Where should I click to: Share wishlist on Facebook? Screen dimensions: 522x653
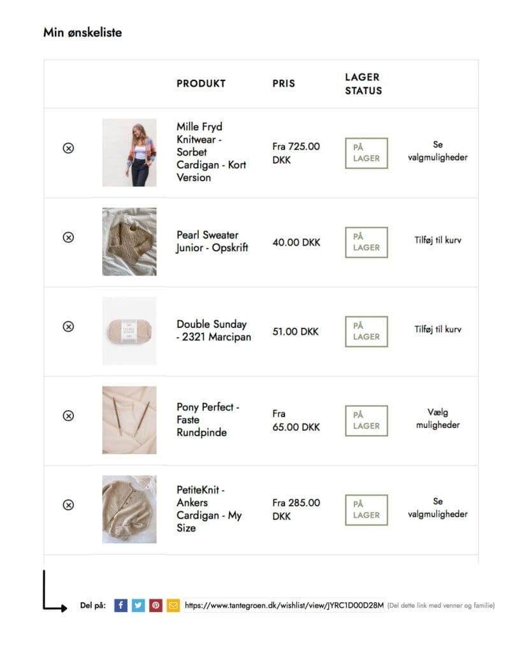pos(121,605)
